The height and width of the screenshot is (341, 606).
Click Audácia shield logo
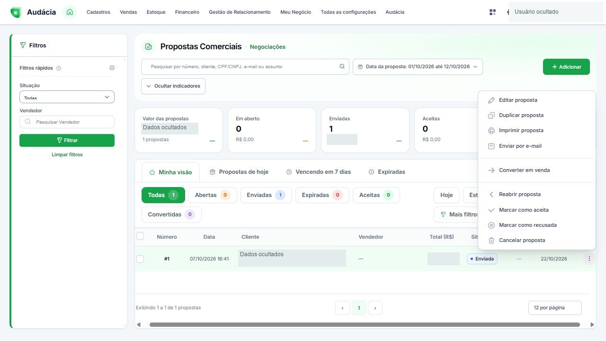(x=16, y=12)
